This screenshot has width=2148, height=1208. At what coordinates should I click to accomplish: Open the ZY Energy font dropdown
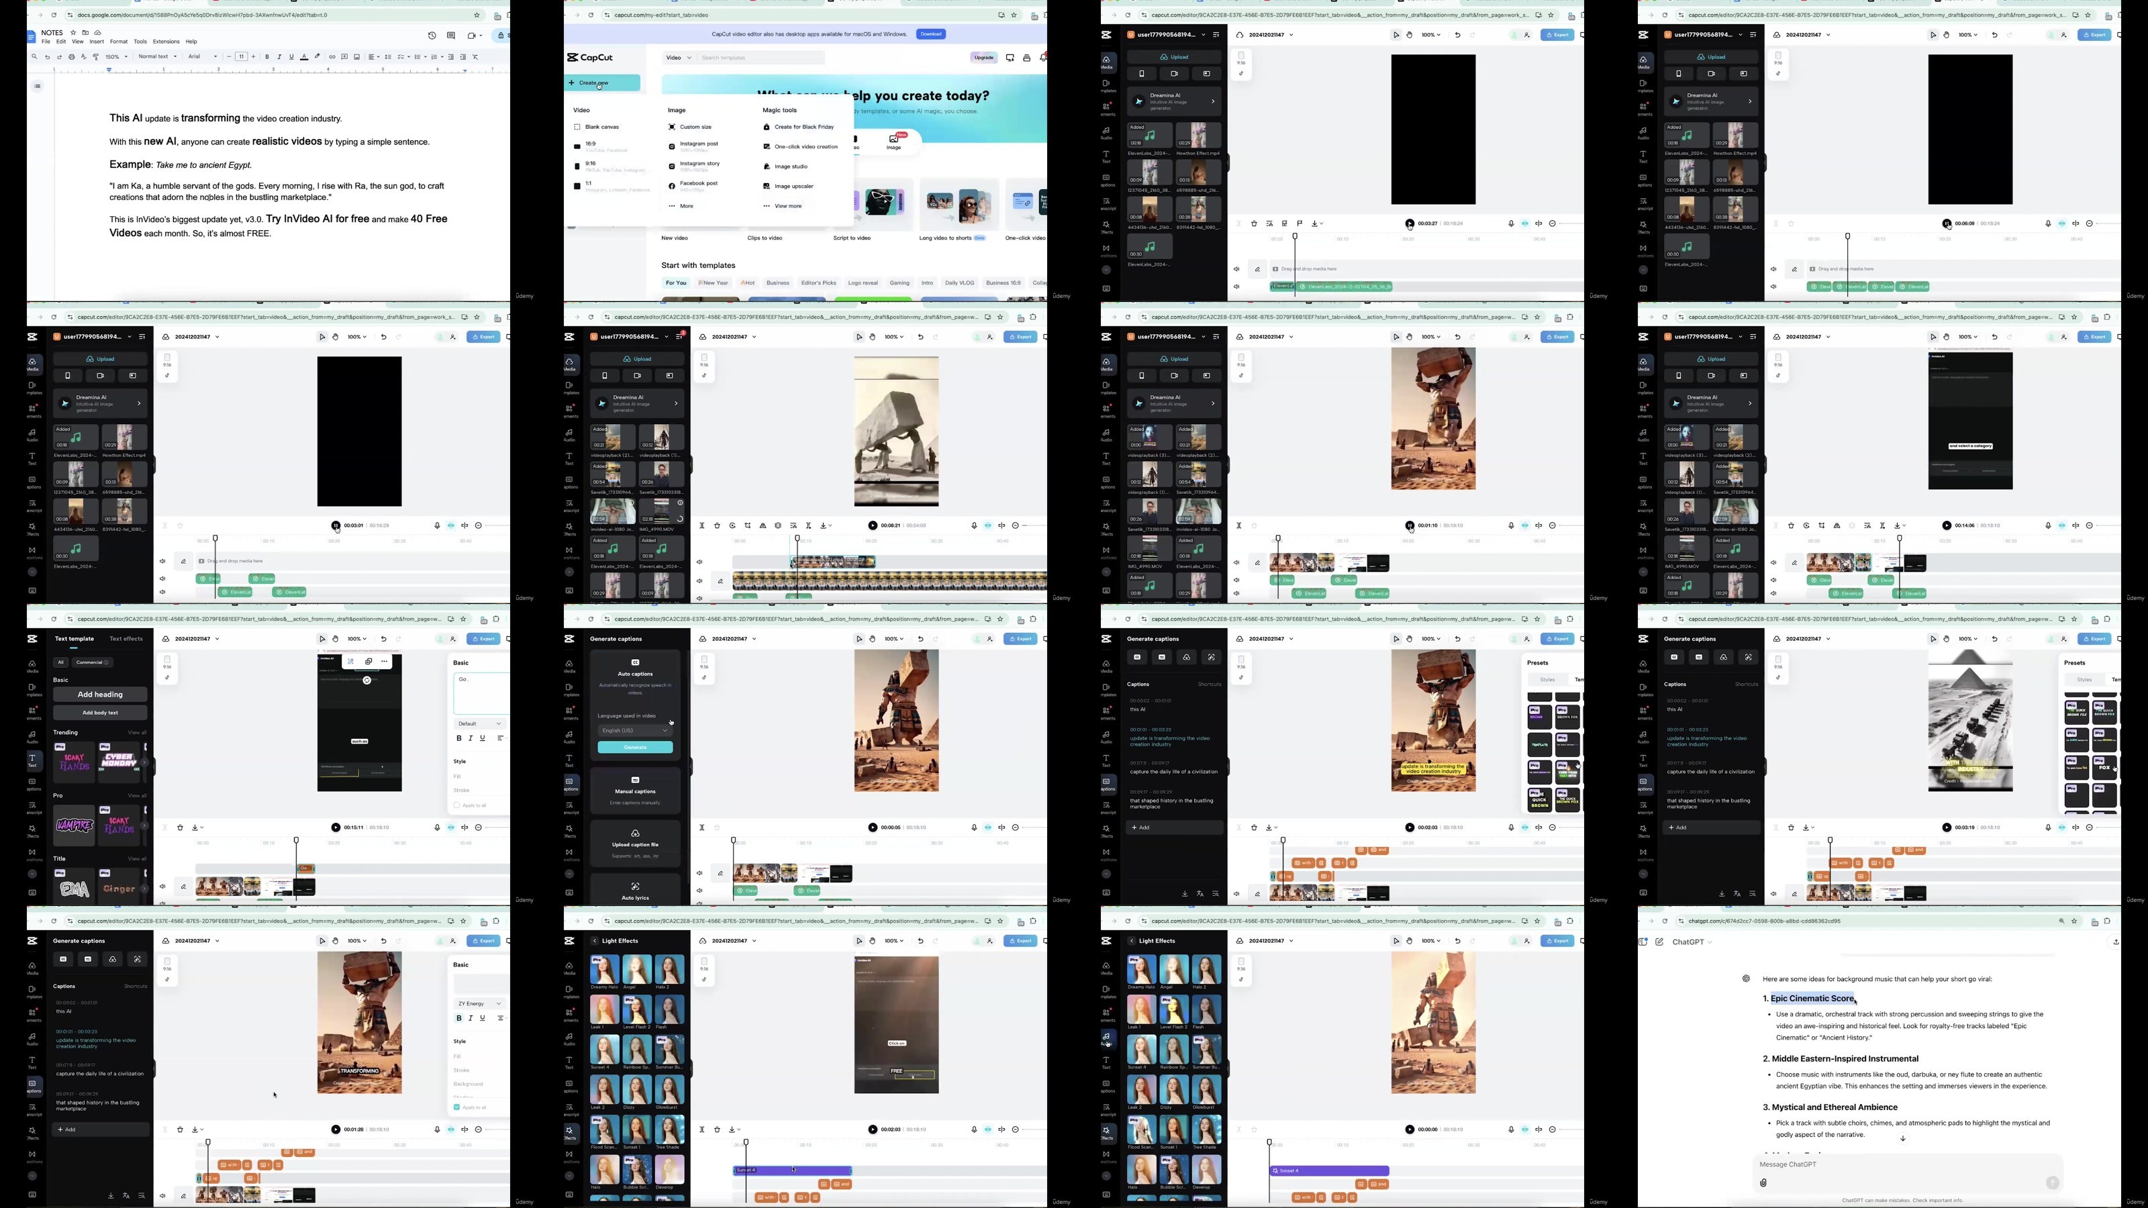(x=479, y=1004)
